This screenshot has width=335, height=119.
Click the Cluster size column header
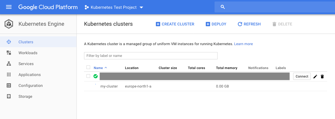coord(168,68)
